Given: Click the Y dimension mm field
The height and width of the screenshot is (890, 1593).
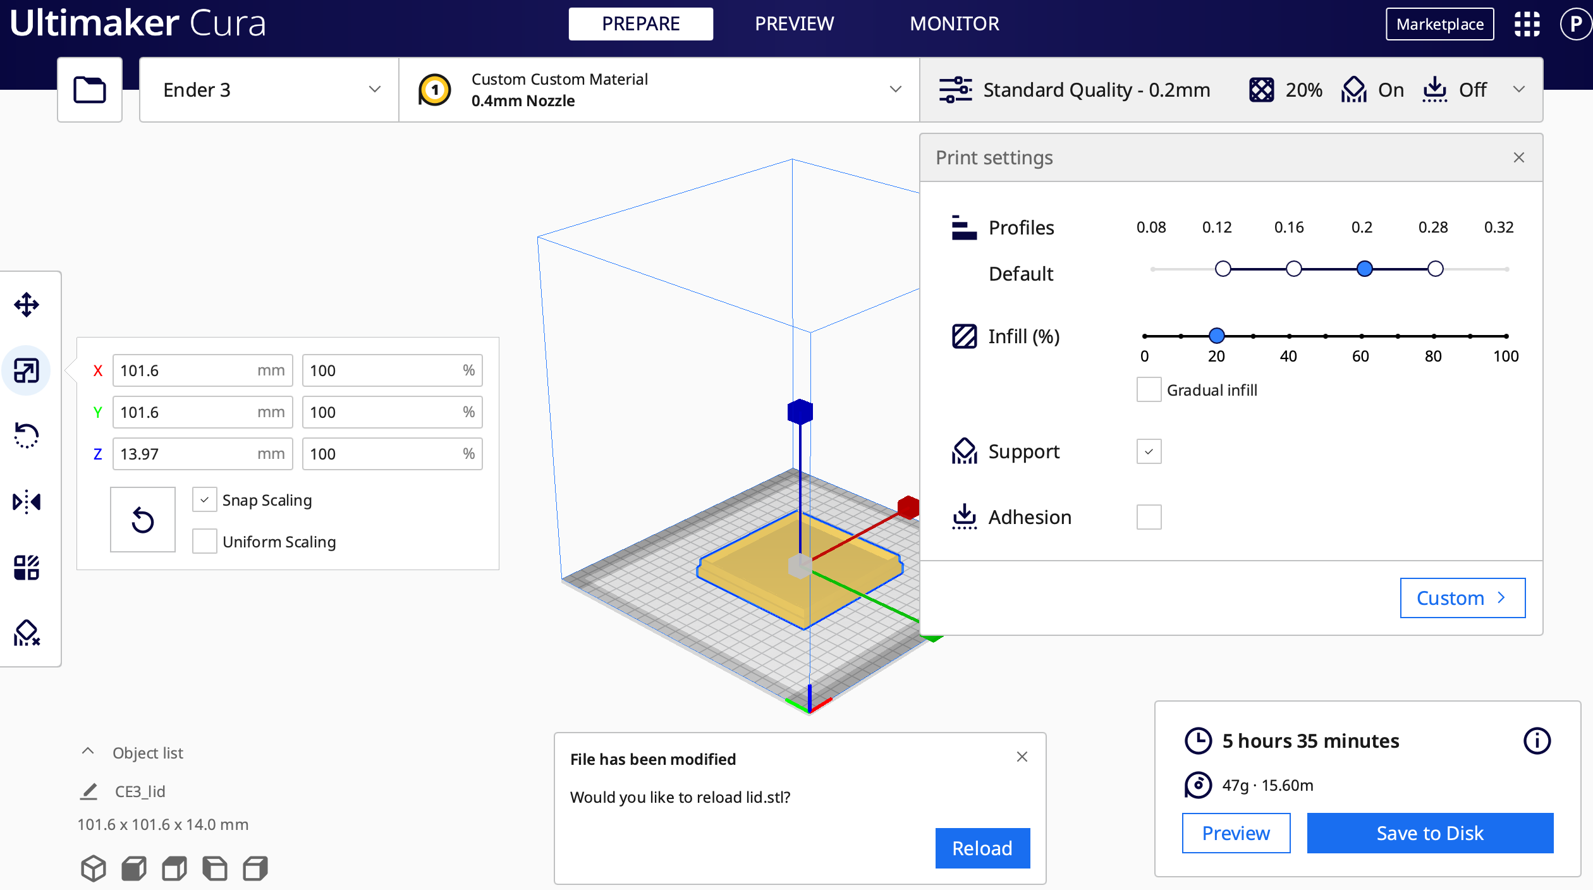Looking at the screenshot, I should tap(202, 412).
